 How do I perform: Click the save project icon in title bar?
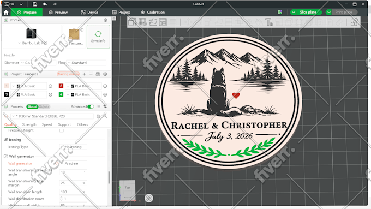click(35, 4)
